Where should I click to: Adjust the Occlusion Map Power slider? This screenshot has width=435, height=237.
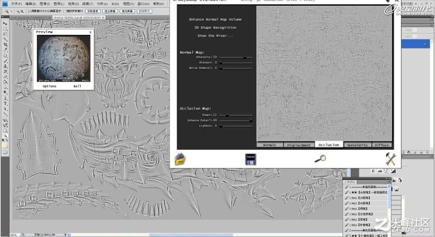[236, 115]
